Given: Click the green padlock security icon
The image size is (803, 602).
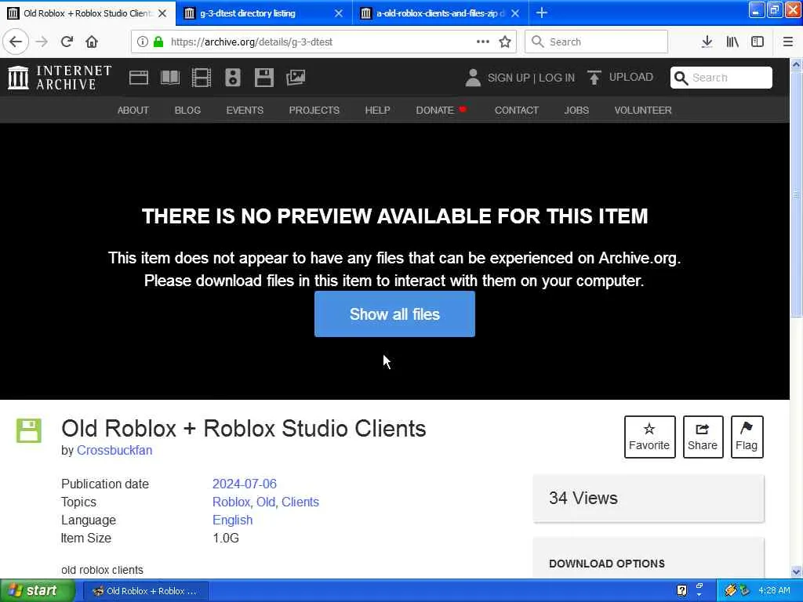Looking at the screenshot, I should point(158,42).
